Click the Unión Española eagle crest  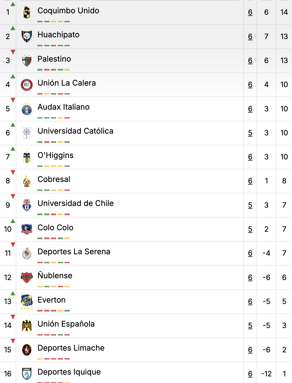(27, 325)
